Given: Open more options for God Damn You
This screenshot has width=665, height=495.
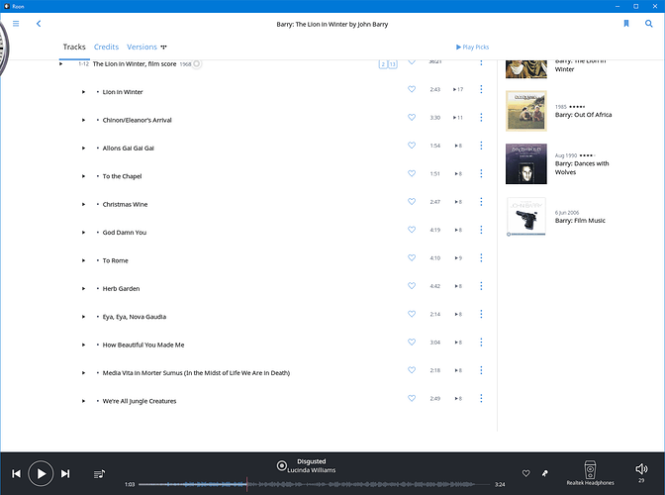Looking at the screenshot, I should pyautogui.click(x=481, y=230).
